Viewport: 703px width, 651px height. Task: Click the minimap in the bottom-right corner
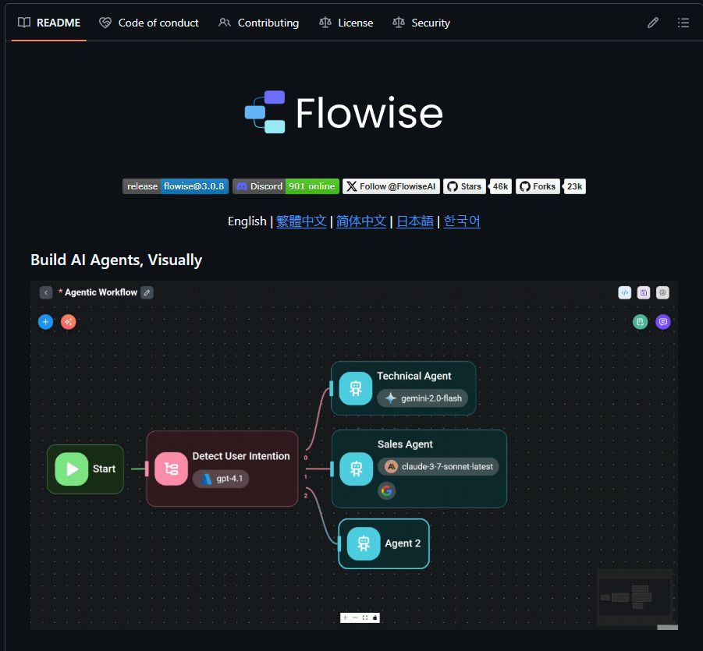(x=636, y=598)
